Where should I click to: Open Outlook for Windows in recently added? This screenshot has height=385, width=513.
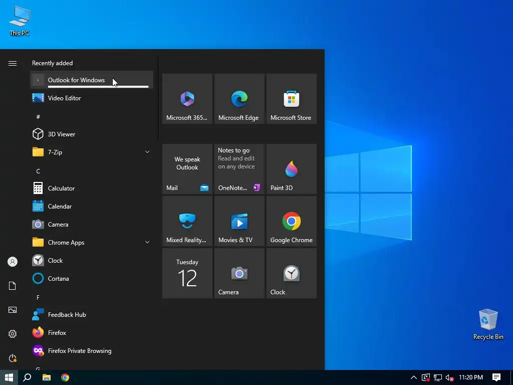pos(92,80)
